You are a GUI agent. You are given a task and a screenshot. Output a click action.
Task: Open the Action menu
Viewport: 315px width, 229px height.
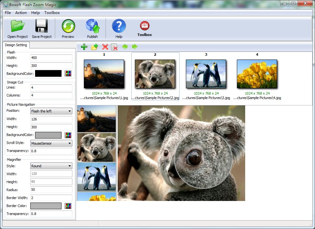(21, 13)
